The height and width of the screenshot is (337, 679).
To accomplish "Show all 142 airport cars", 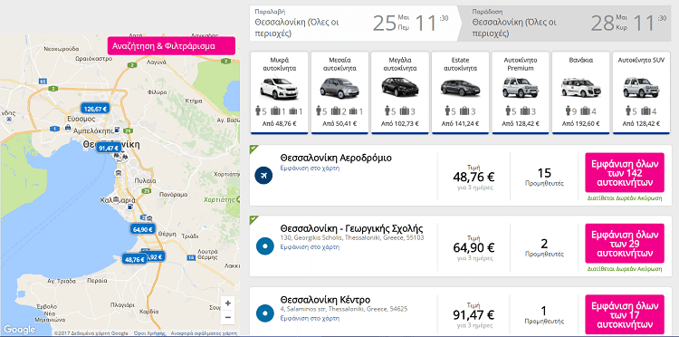I will pos(625,172).
